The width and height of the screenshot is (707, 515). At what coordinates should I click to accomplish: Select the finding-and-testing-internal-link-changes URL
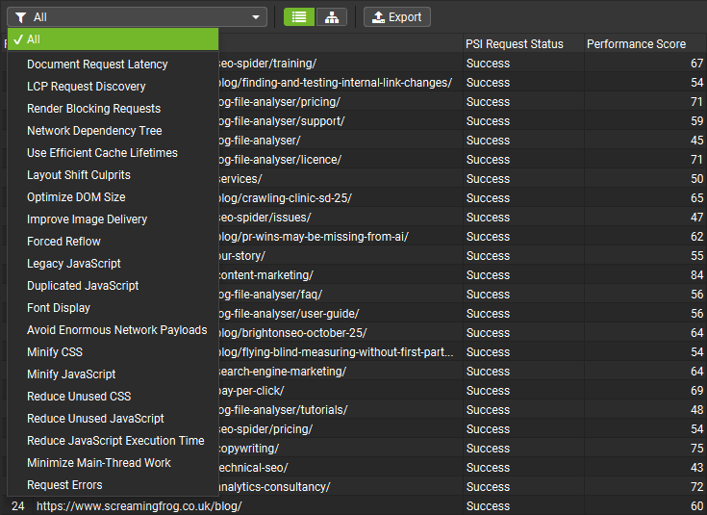[341, 83]
